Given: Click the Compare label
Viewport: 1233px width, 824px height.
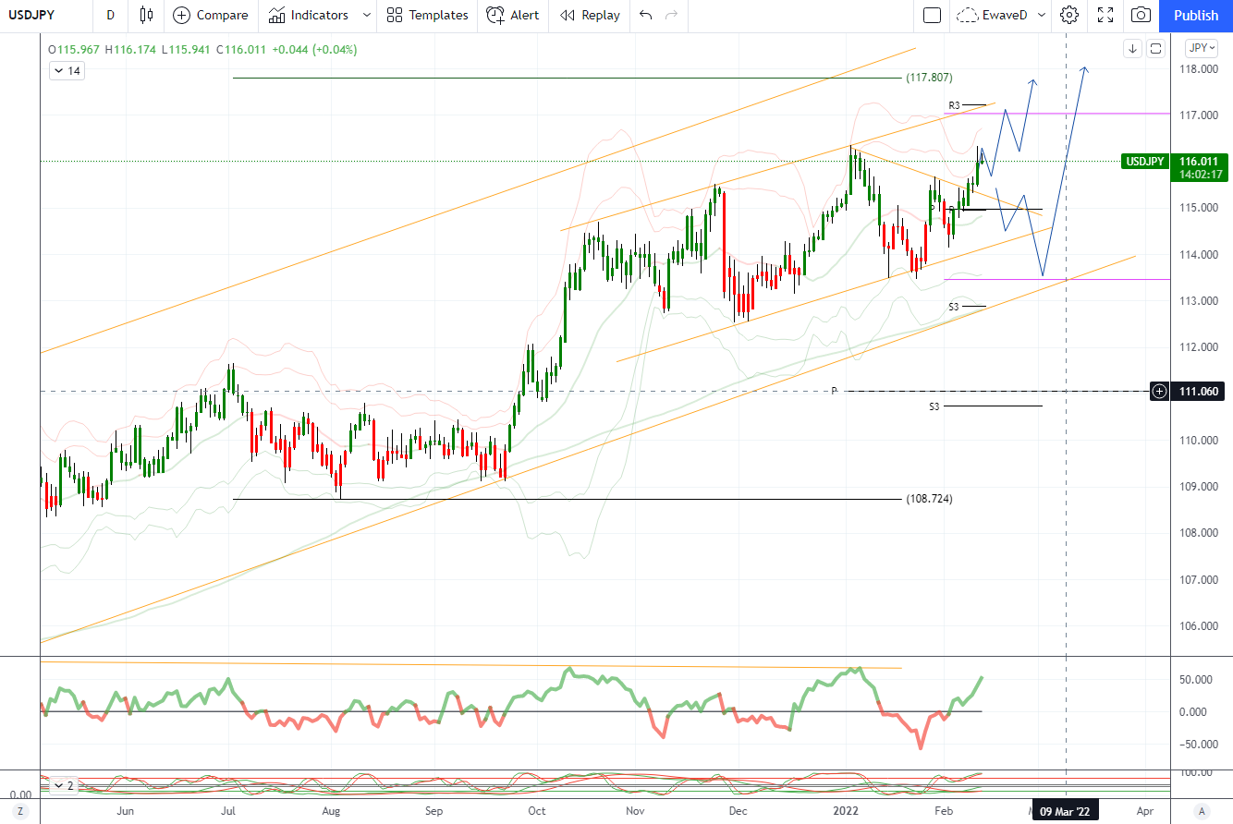Looking at the screenshot, I should click(223, 15).
